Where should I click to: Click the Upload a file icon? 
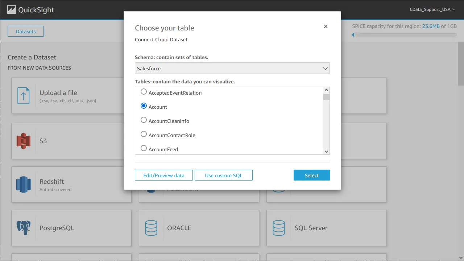(x=24, y=96)
